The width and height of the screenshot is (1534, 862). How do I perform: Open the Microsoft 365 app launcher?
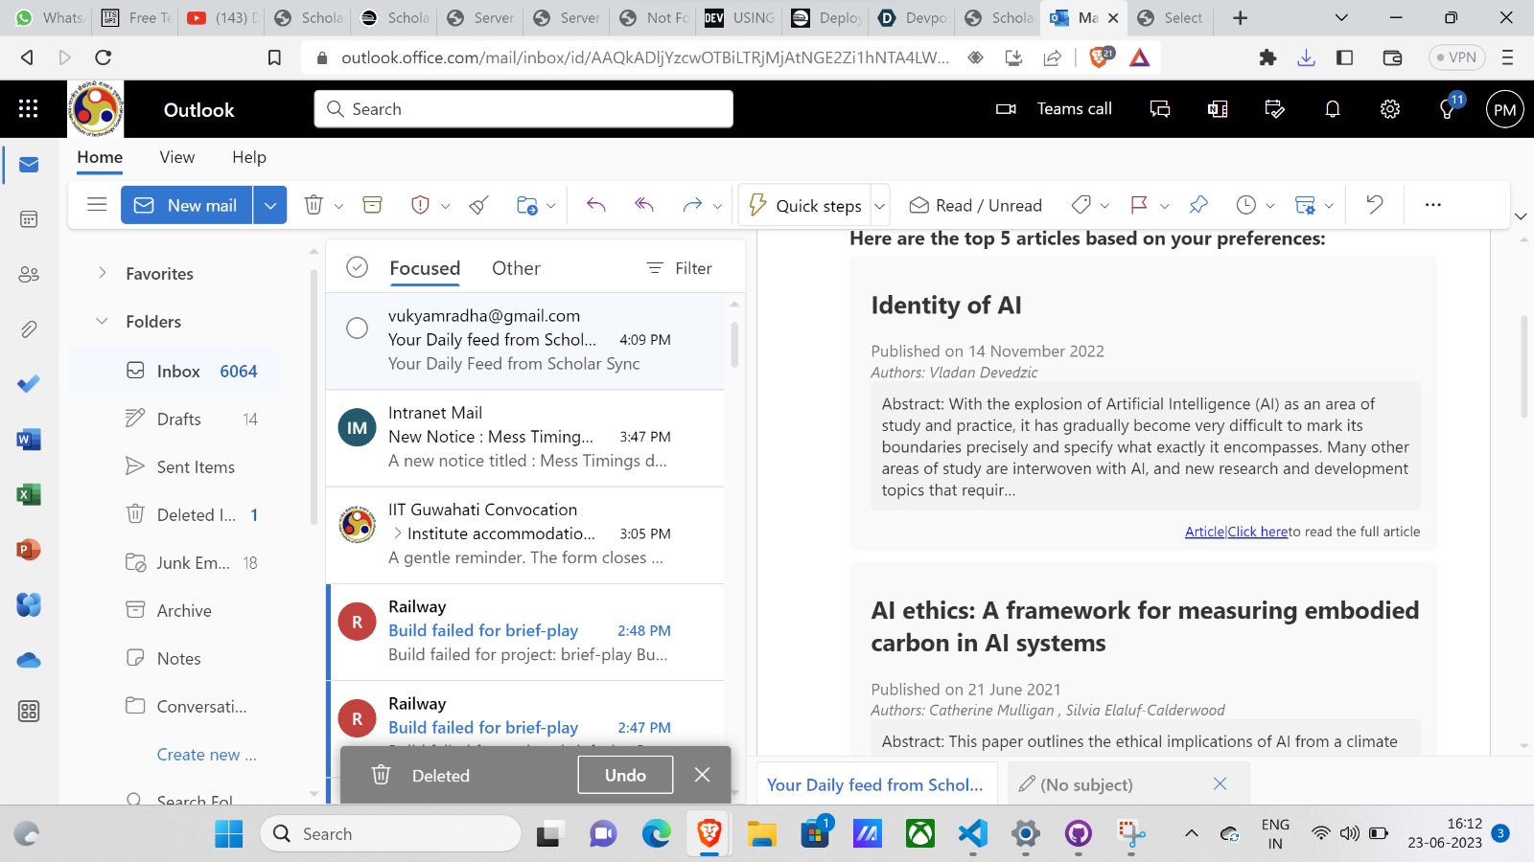pyautogui.click(x=28, y=109)
